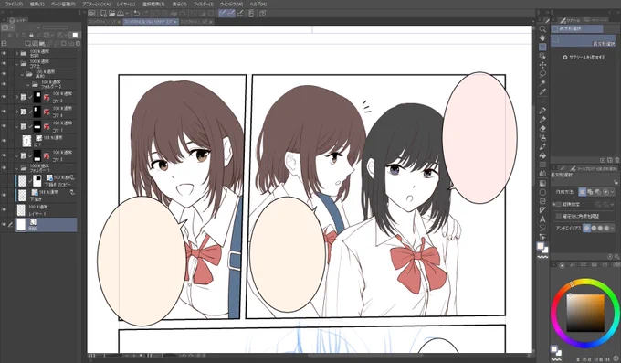
Task: Select the 用紙 paper layer row
Action: point(46,225)
